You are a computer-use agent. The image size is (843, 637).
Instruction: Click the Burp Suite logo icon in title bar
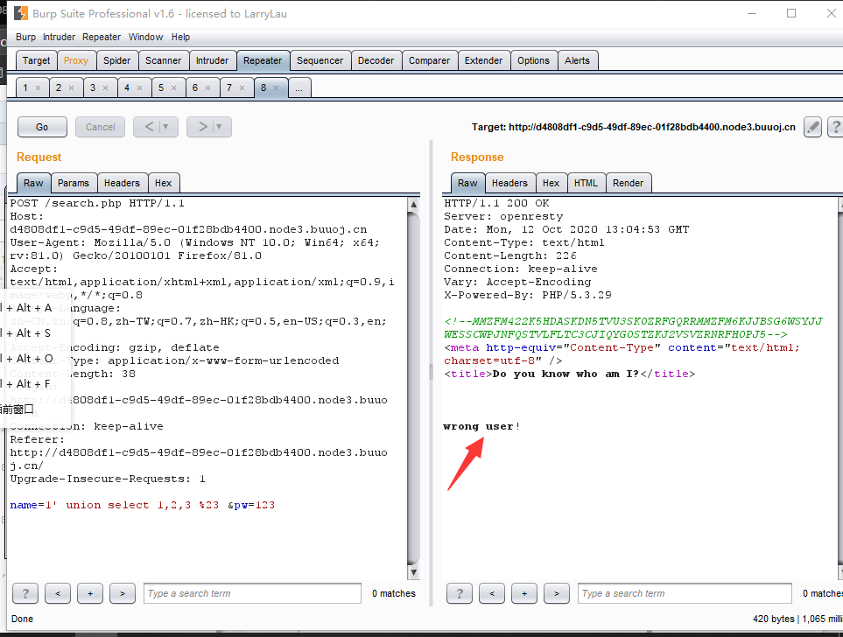point(20,13)
